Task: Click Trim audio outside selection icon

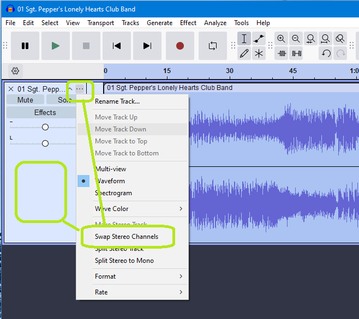Action: coord(282,53)
